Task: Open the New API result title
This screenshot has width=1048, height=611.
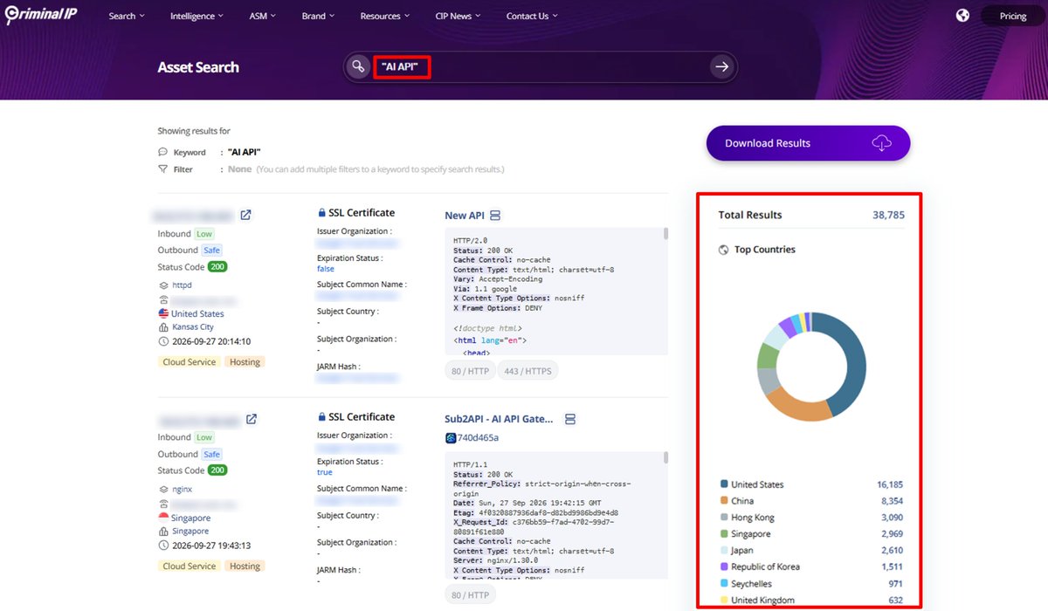Action: 463,215
